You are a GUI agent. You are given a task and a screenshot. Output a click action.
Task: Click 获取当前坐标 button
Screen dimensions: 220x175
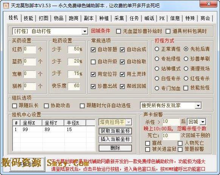115,131
